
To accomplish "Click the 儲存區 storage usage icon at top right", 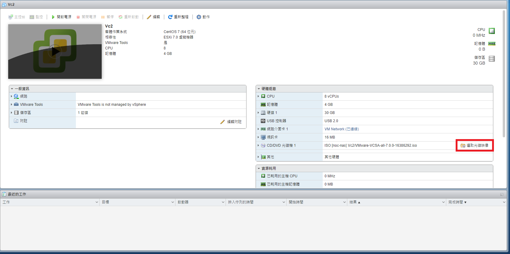I will [x=492, y=59].
